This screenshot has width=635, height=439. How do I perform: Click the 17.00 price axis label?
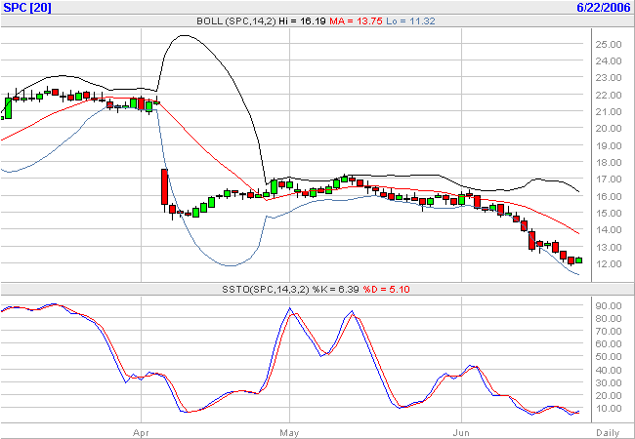609,180
